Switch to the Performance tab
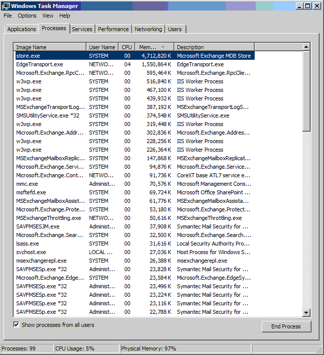The height and width of the screenshot is (355, 324). pyautogui.click(x=114, y=29)
